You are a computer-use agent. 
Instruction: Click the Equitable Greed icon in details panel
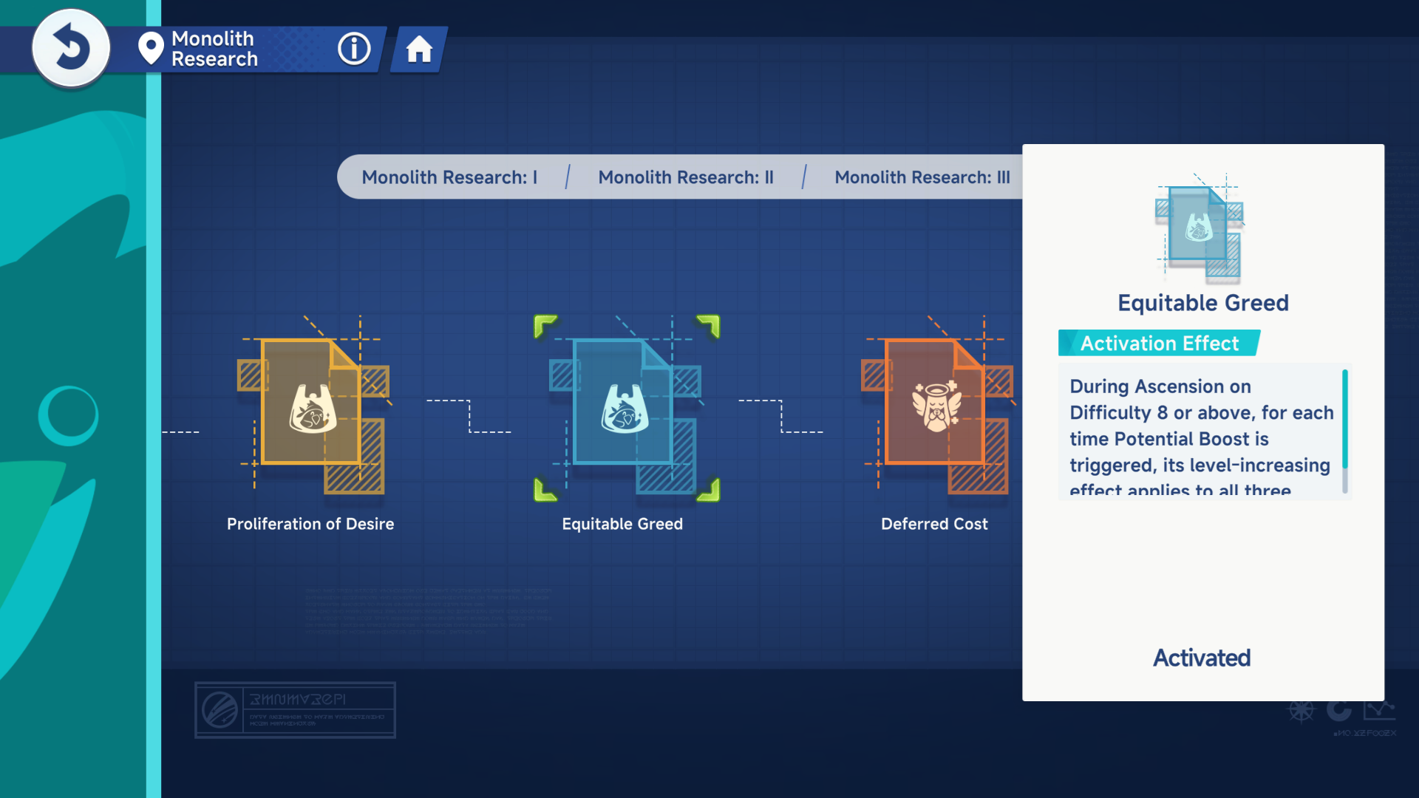point(1199,229)
